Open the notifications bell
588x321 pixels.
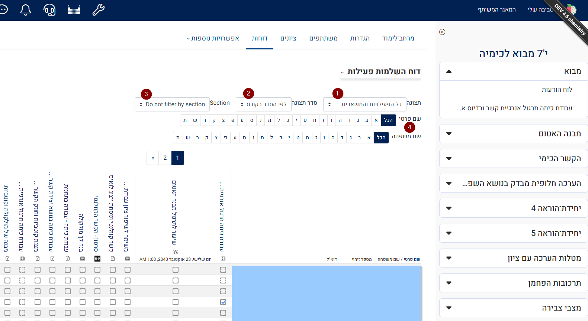[x=25, y=10]
